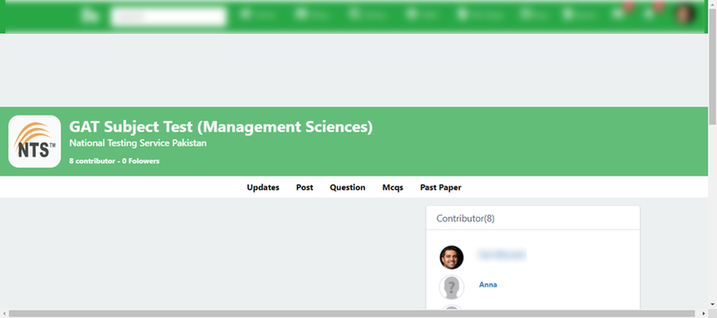The image size is (717, 318).
Task: Click the '8 contributor - 0 Folowers' text
Action: pos(115,161)
